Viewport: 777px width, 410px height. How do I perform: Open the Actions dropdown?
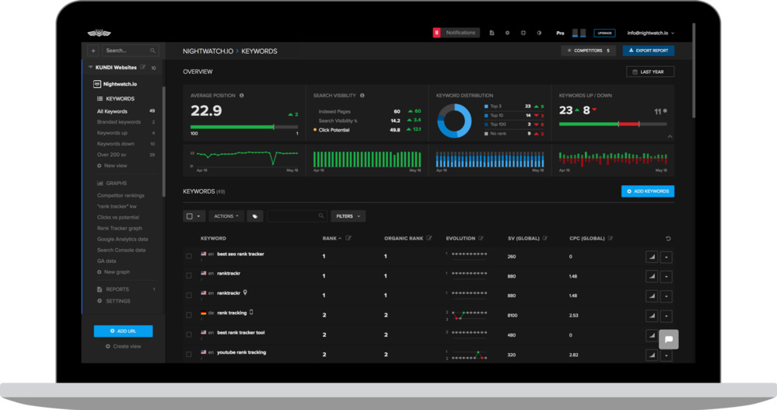[226, 216]
